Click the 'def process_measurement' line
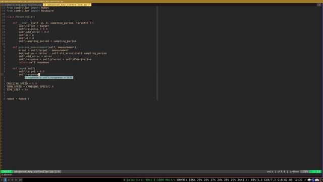This screenshot has height=182, width=323. tap(45, 47)
